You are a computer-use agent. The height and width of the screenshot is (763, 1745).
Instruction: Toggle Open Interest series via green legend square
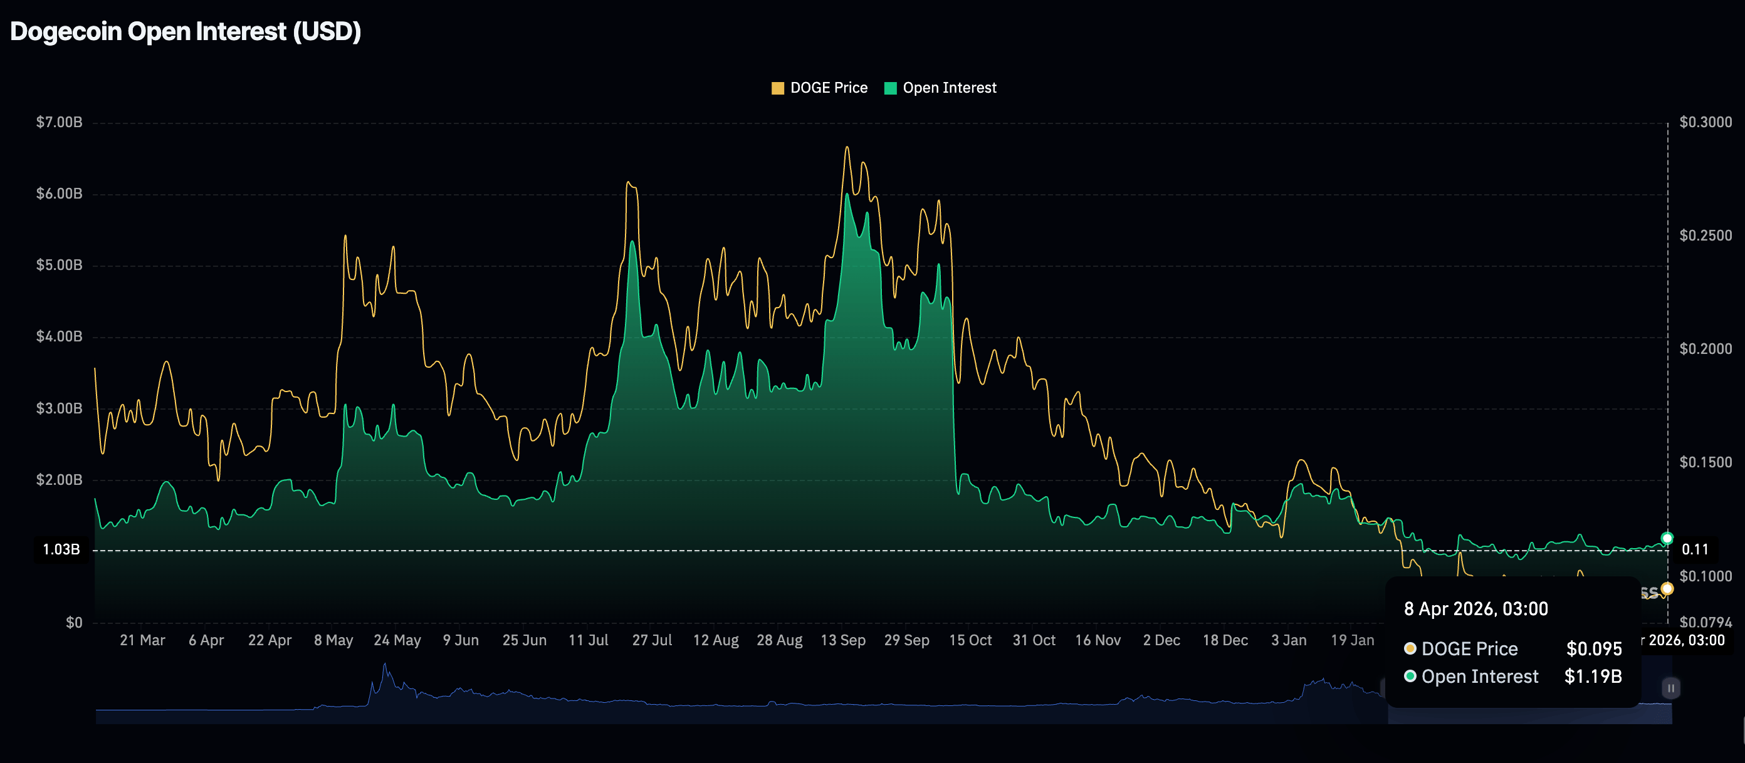pos(890,88)
